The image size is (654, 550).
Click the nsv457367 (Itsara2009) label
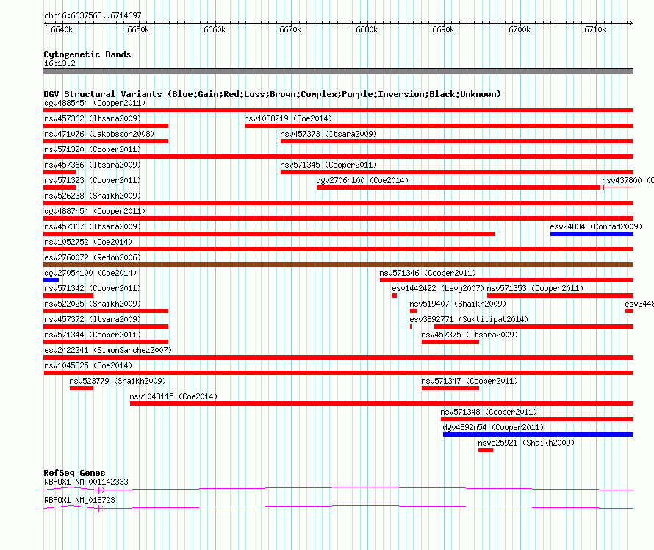pyautogui.click(x=93, y=226)
